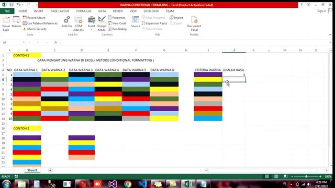Select the CRITERIA WARNA header cell
Viewport: 335px width, 188px height.
pyautogui.click(x=208, y=70)
